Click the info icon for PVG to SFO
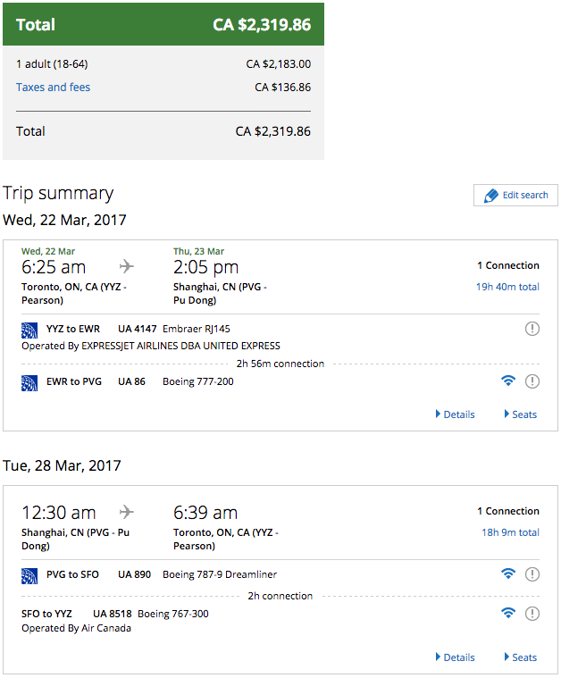561x678 pixels. pyautogui.click(x=532, y=574)
